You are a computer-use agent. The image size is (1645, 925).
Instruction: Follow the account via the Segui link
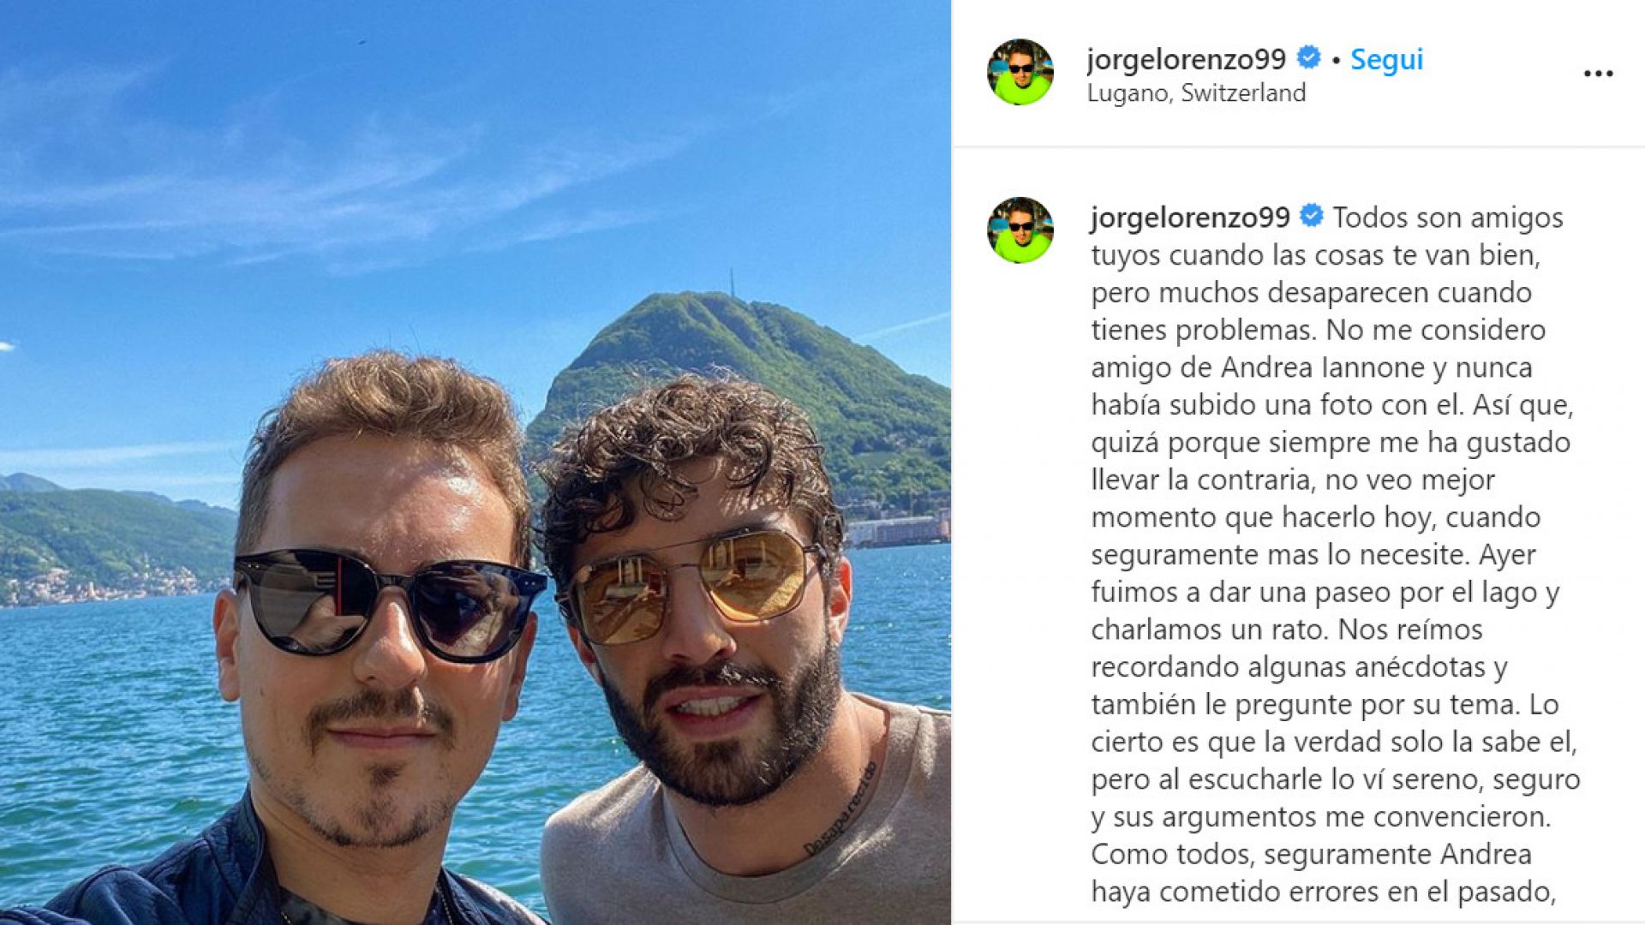1386,59
